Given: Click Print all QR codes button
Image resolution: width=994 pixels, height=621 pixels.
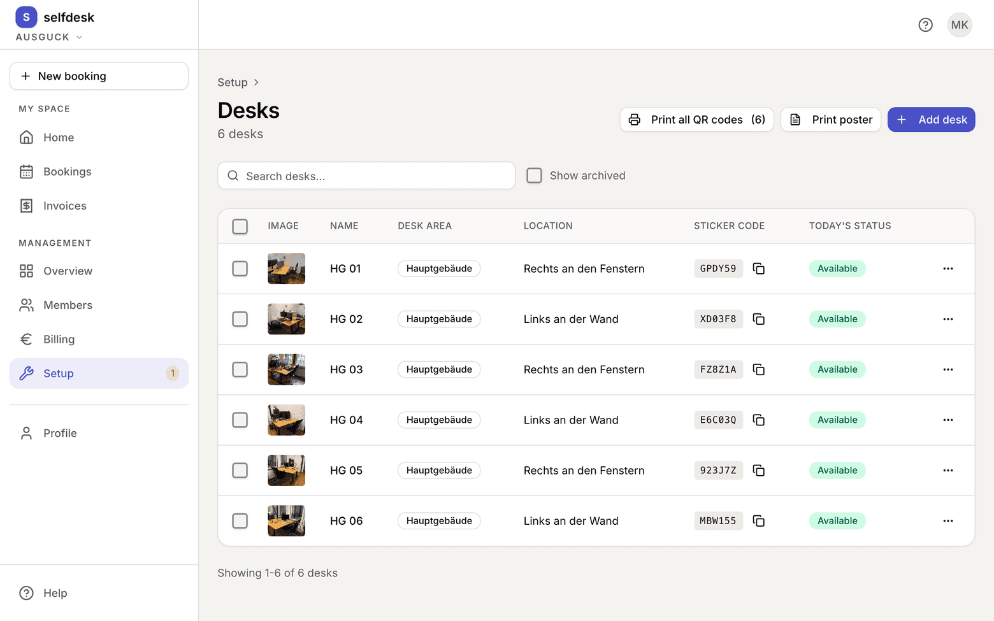Looking at the screenshot, I should point(696,120).
